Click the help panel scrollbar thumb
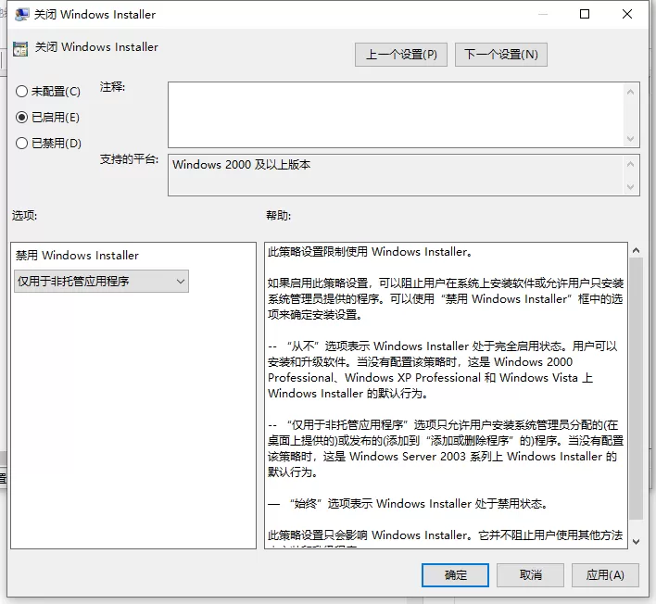 [x=636, y=388]
